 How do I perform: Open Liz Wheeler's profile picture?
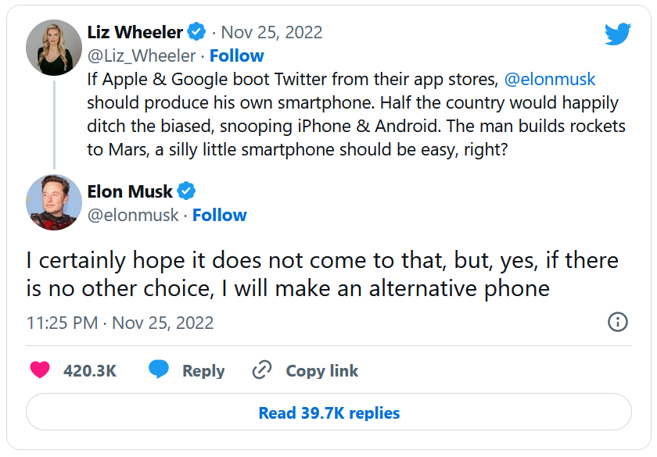[54, 48]
